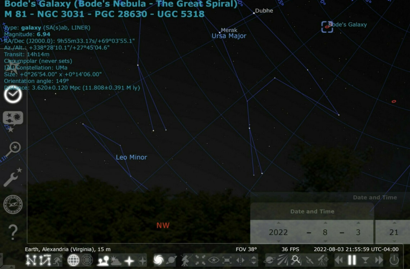Viewport: 410px width, 269px height.
Task: Open location window compass-star icon
Action: pyautogui.click(x=13, y=67)
